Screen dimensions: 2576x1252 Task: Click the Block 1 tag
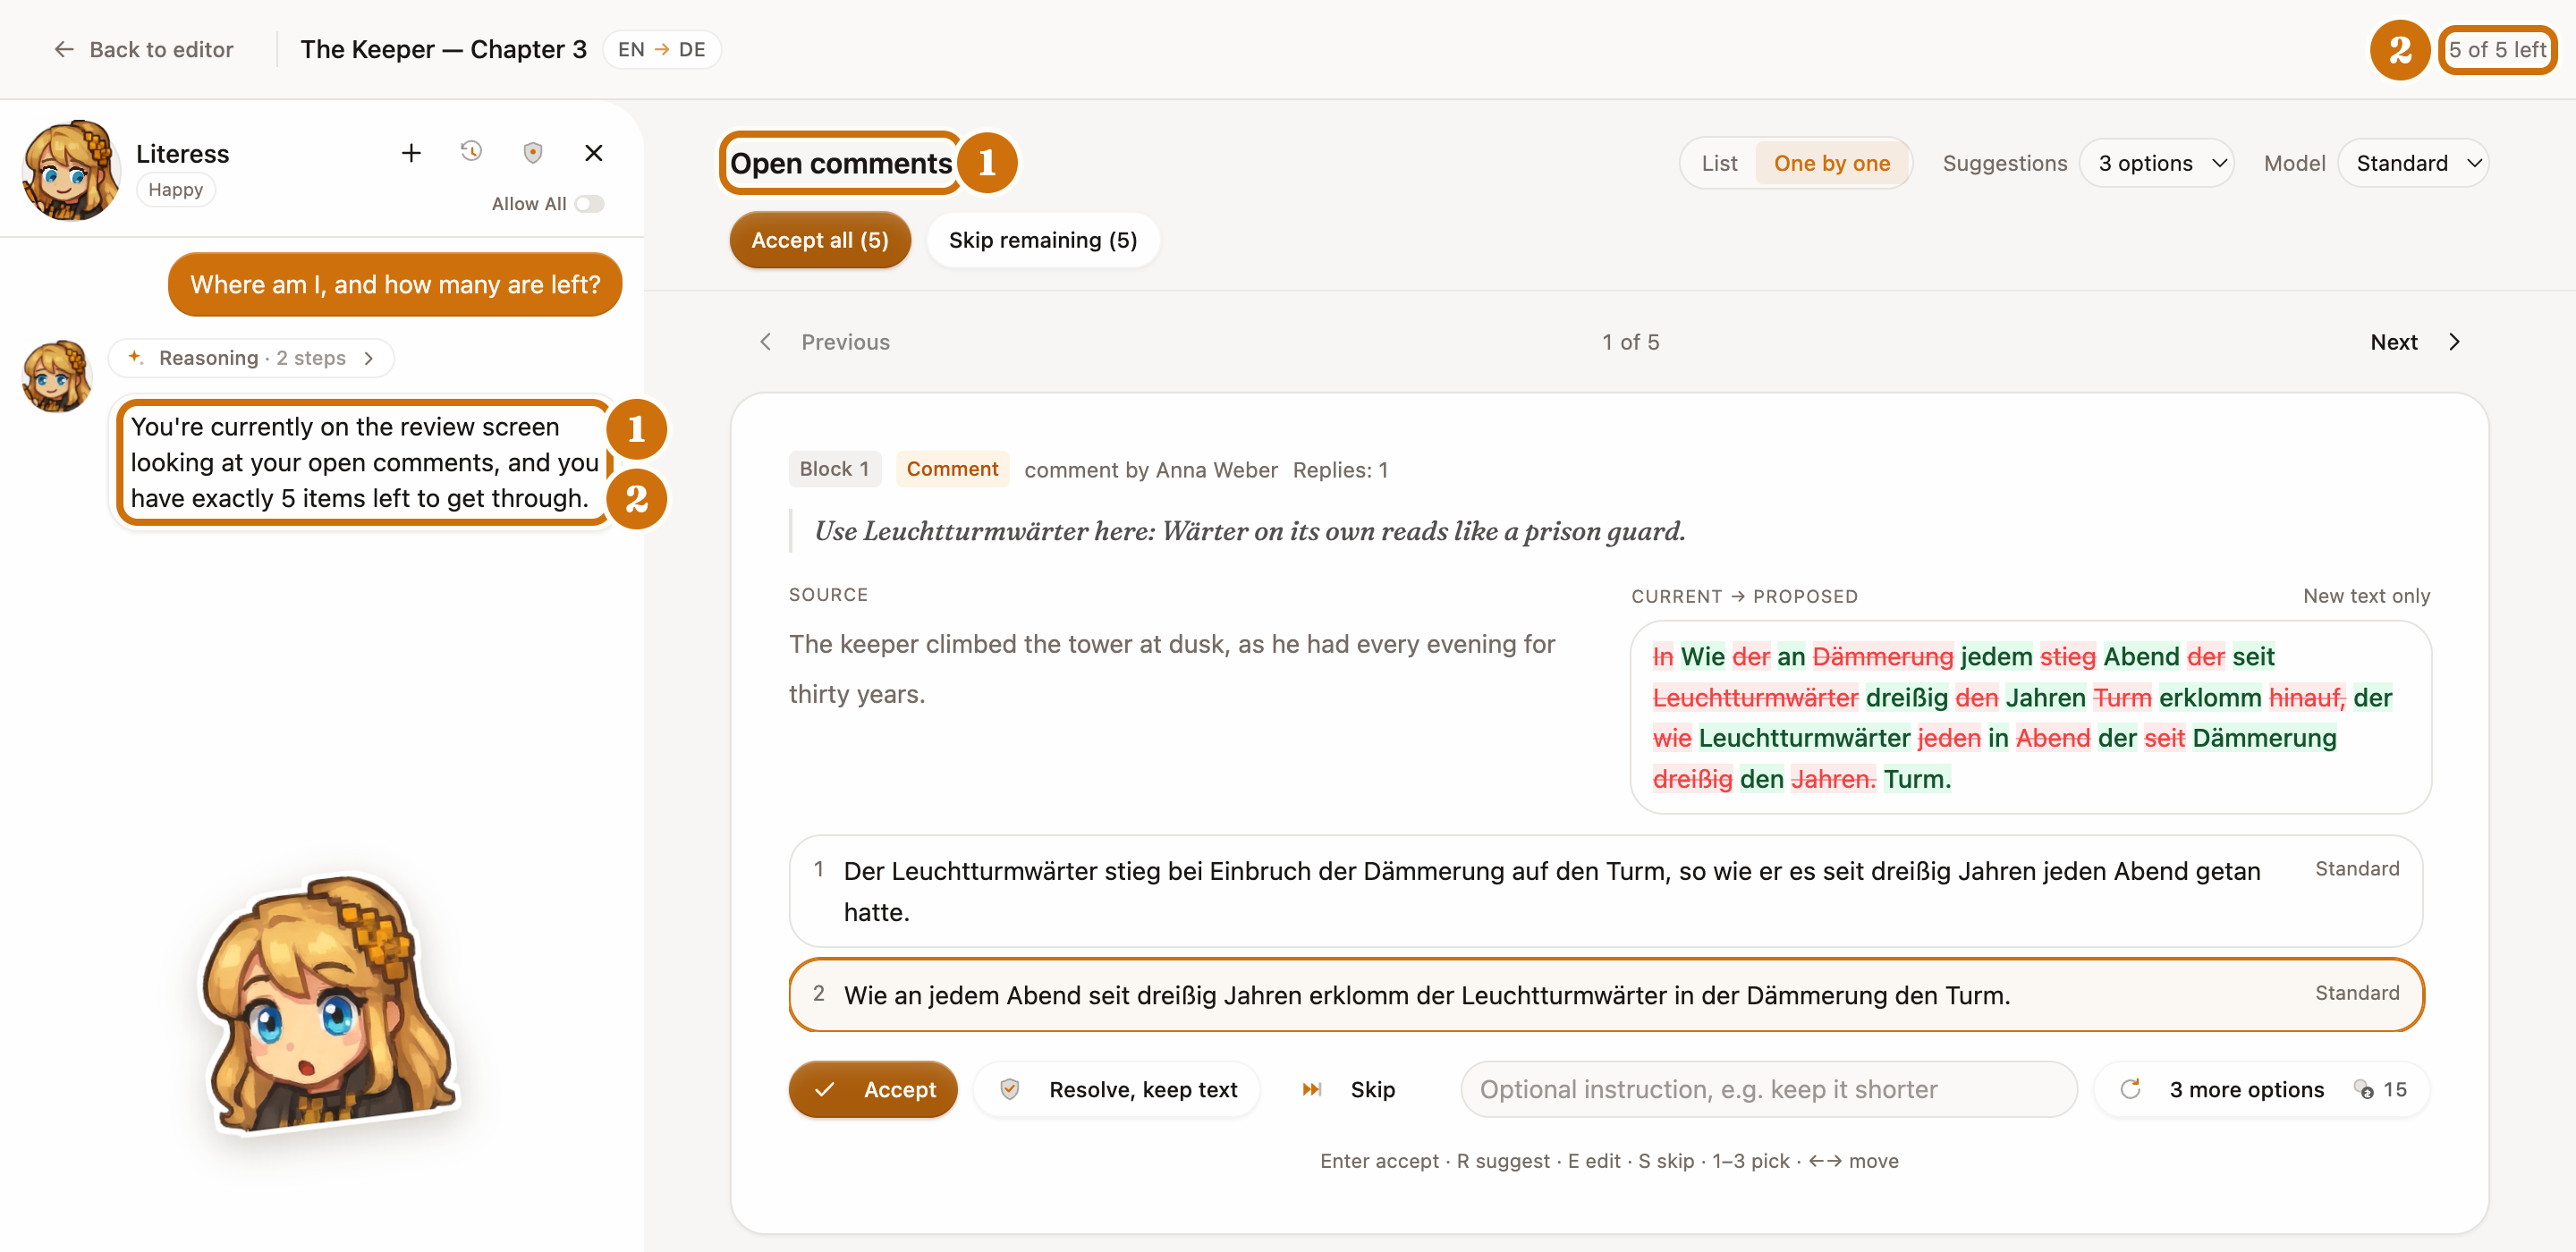[x=834, y=469]
